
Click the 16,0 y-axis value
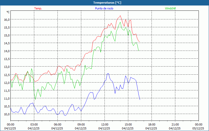click(x=7, y=19)
